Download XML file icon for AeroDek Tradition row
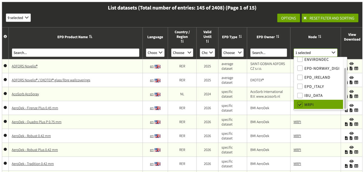Viewport: 364px width, 172px height. [x=346, y=166]
